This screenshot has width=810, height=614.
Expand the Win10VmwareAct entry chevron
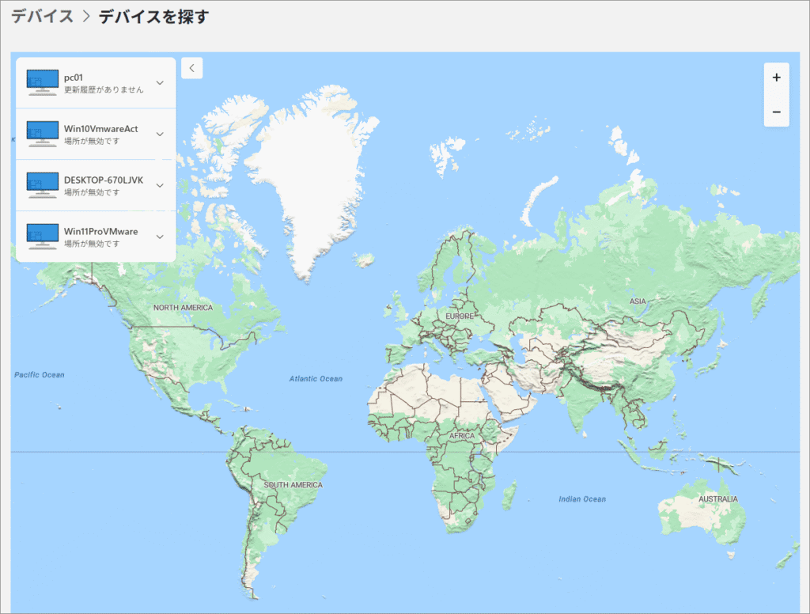pos(160,134)
